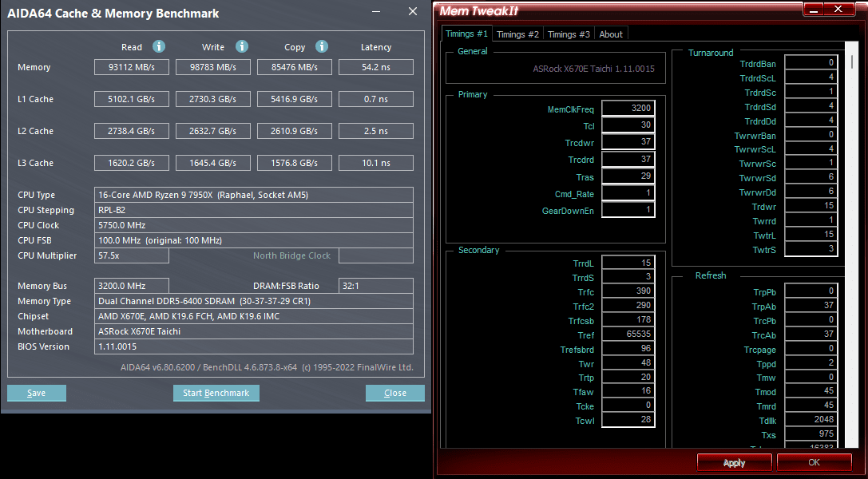The width and height of the screenshot is (868, 479).
Task: Click the TwtrS value field
Action: click(x=811, y=249)
